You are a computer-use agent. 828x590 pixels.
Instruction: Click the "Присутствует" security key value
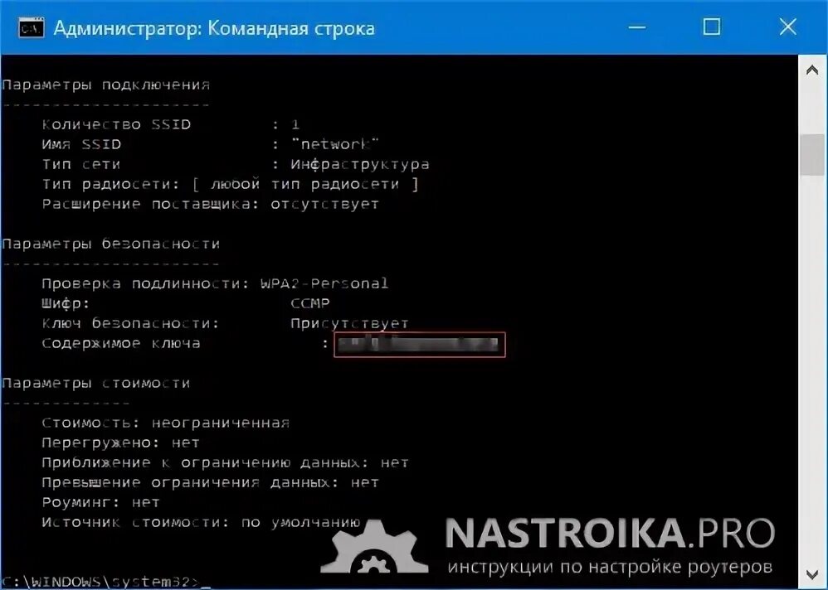tap(349, 323)
